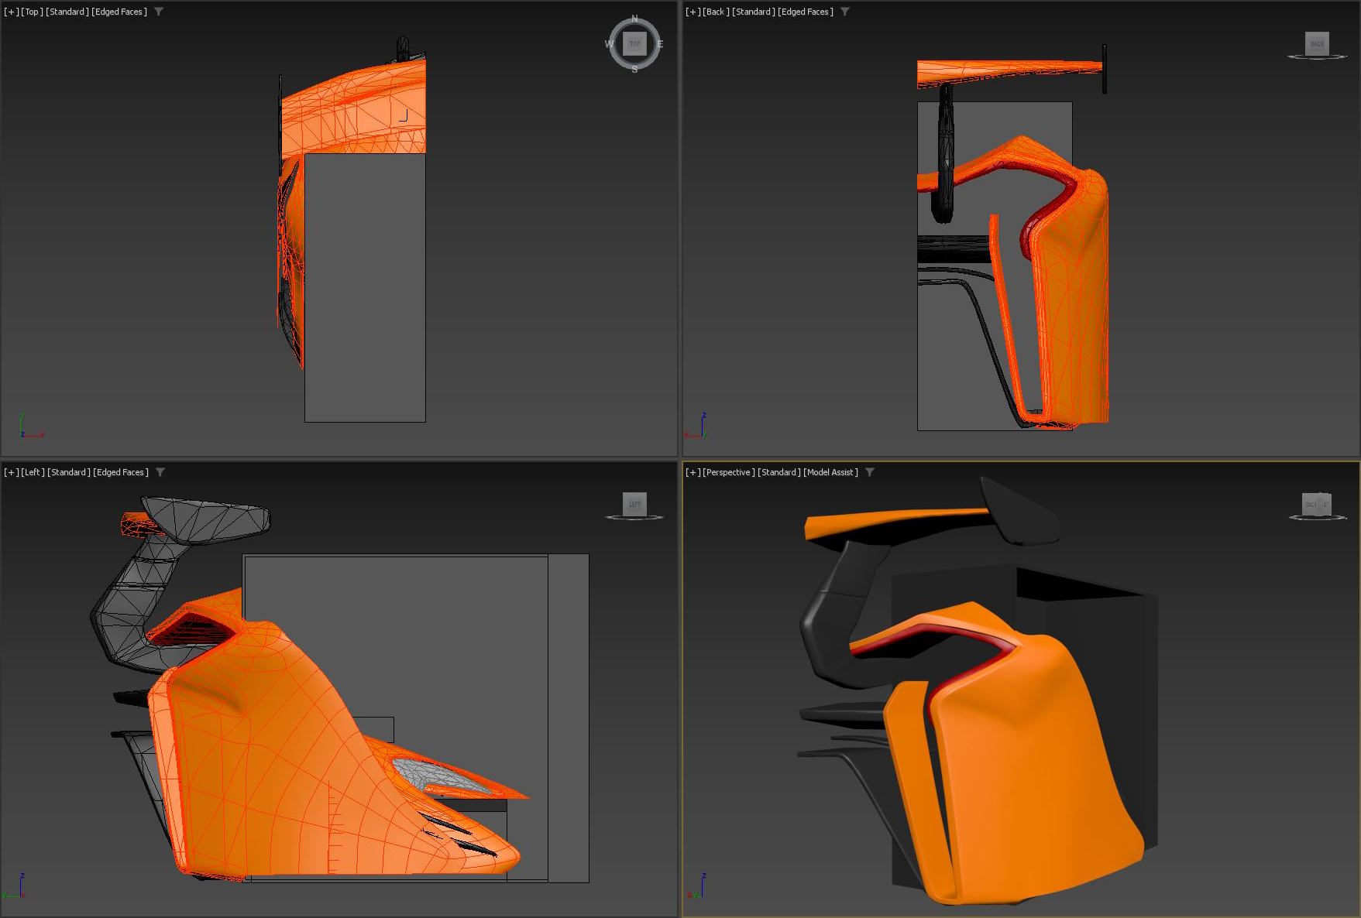Viewport: 1361px width, 918px height.
Task: Open the [+] menu in Left viewport
Action: 11,472
